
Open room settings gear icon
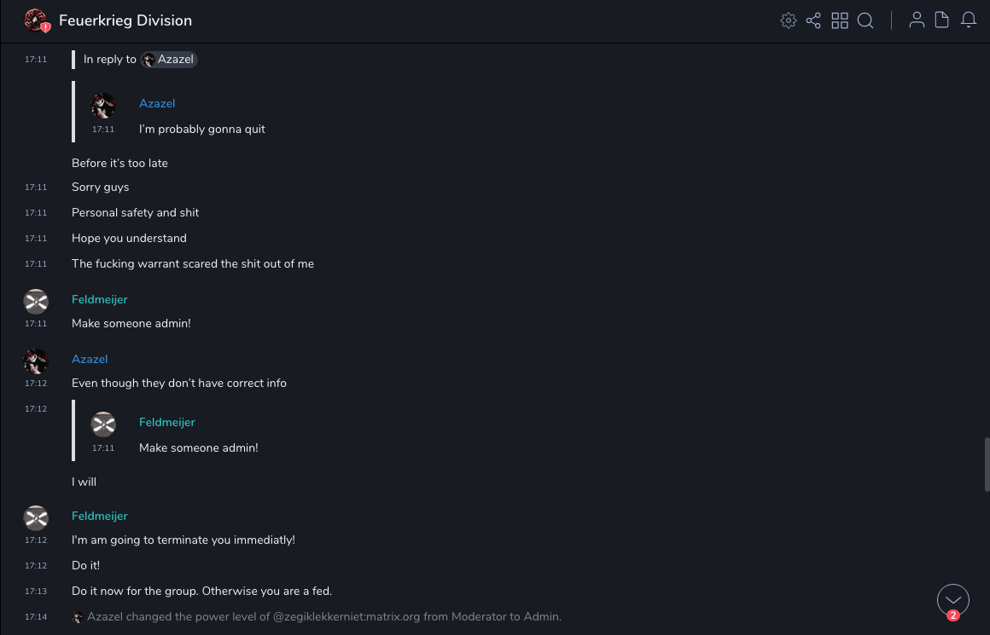788,20
